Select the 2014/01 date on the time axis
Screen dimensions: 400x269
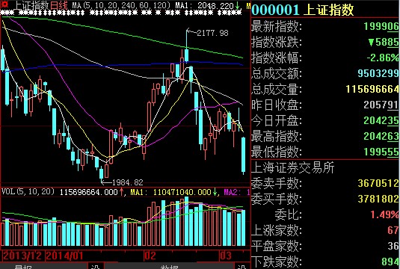click(64, 256)
